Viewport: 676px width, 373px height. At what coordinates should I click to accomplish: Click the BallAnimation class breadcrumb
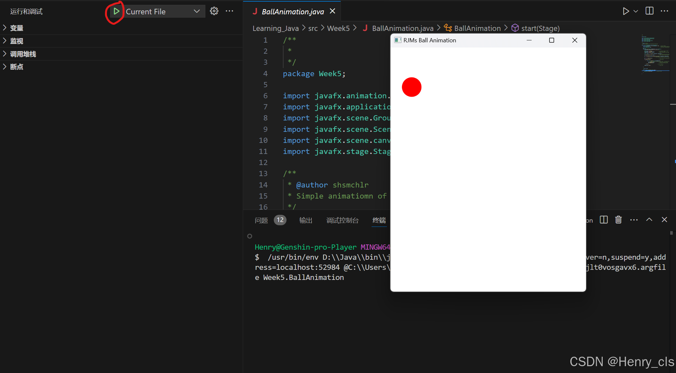click(x=477, y=28)
